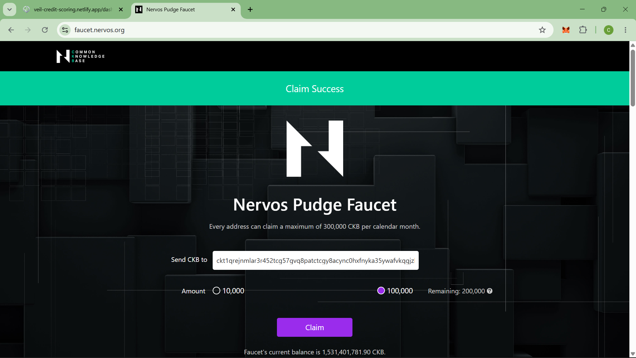Click the Remaining: 200,000 text
The height and width of the screenshot is (358, 636).
tap(456, 291)
